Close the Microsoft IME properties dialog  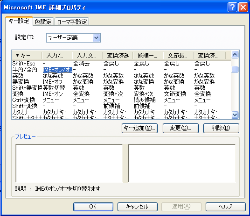(x=243, y=7)
